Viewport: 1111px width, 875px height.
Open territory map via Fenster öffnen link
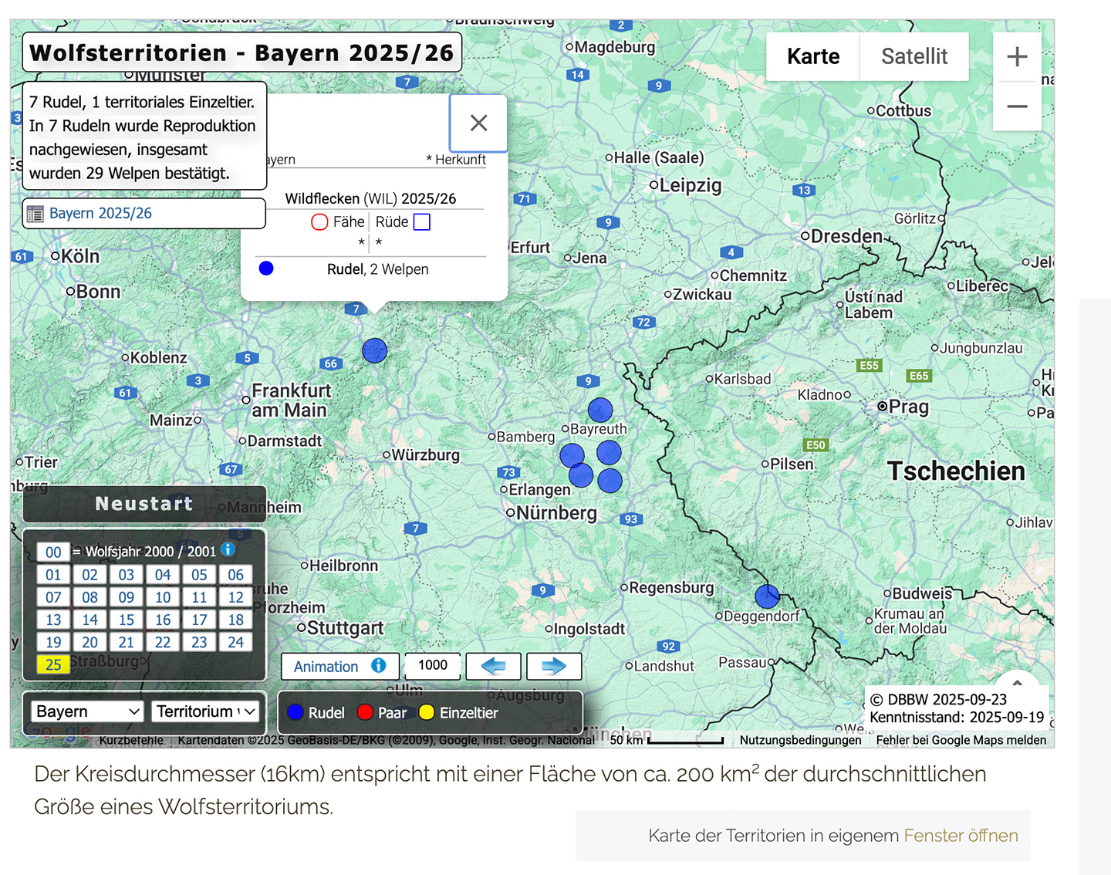tap(961, 836)
